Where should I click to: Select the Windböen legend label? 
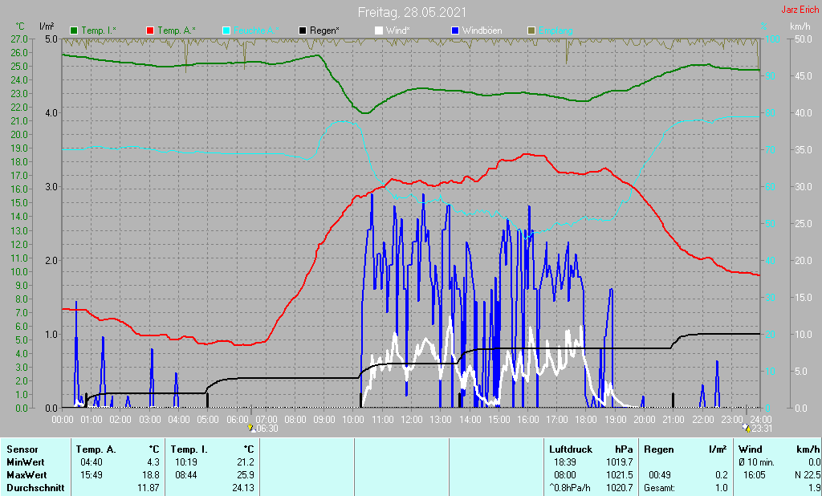pos(482,30)
